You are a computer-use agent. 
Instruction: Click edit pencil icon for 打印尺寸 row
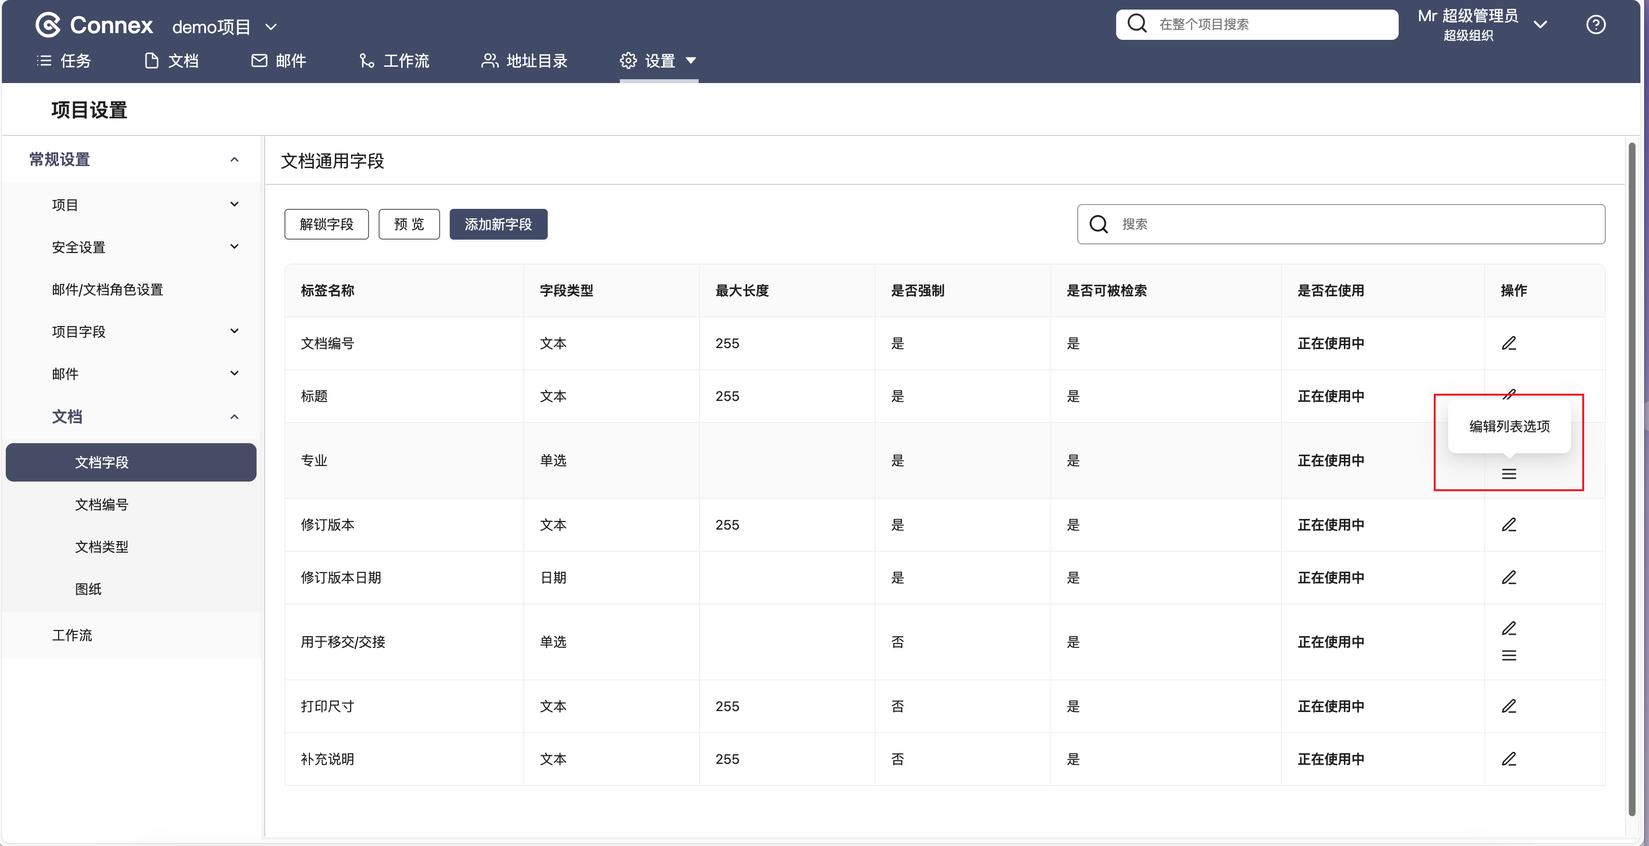(1509, 706)
